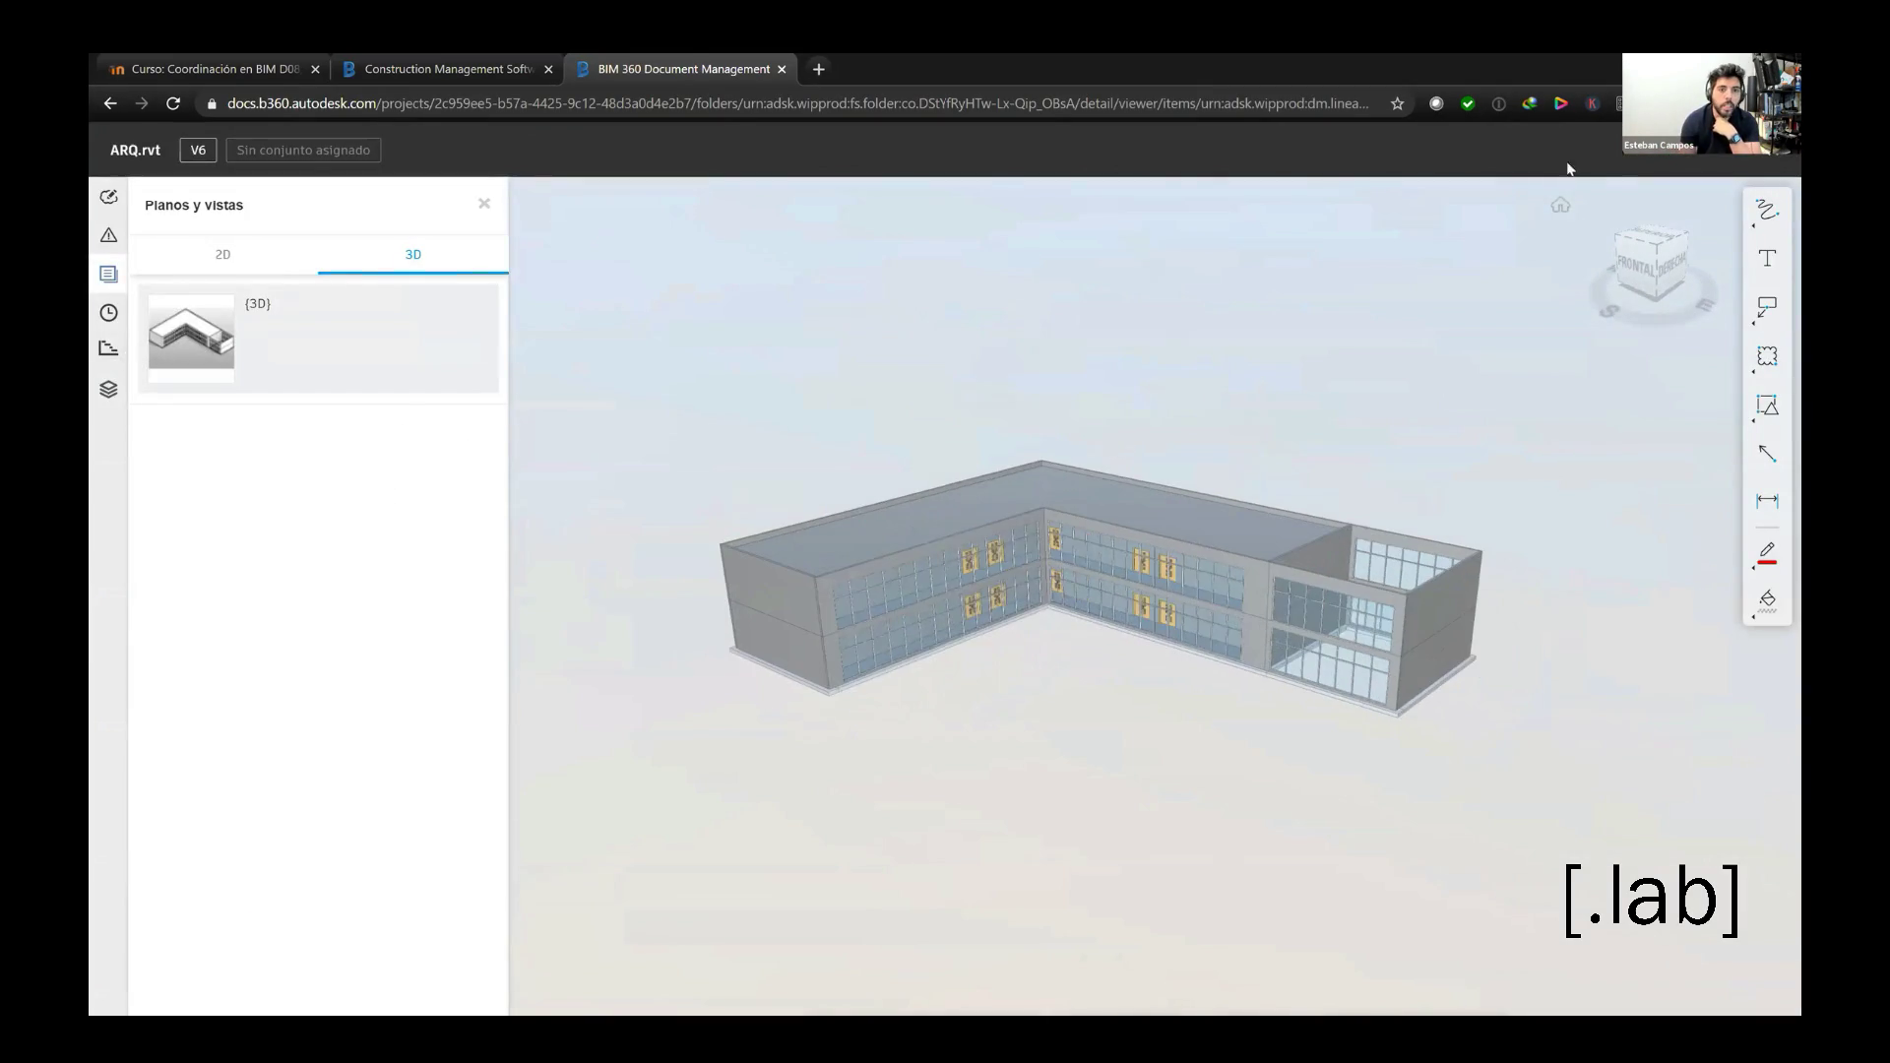The height and width of the screenshot is (1063, 1890).
Task: Select the cloud markup tool
Action: [1767, 356]
